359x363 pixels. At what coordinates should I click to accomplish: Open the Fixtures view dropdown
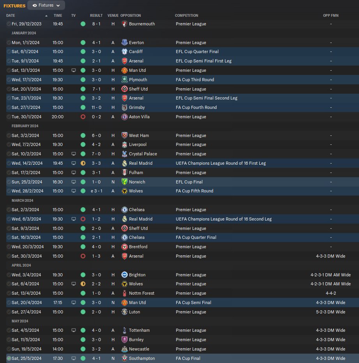click(46, 5)
